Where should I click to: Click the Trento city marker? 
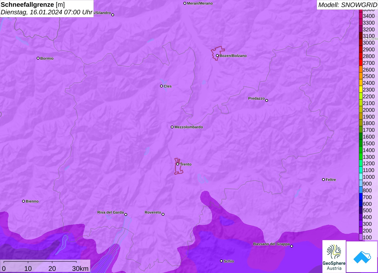(178, 164)
